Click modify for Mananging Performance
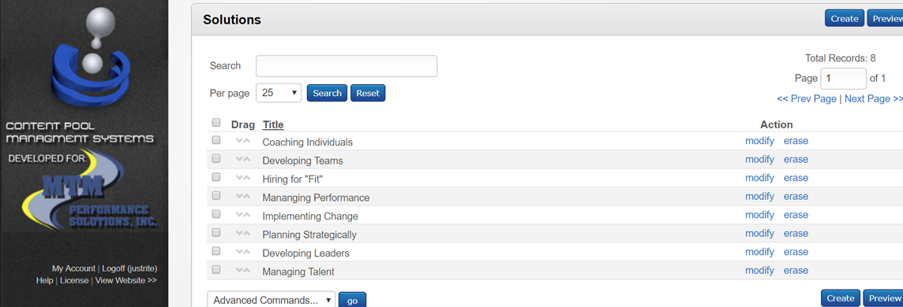Viewport: 903px width, 307px height. [x=759, y=196]
